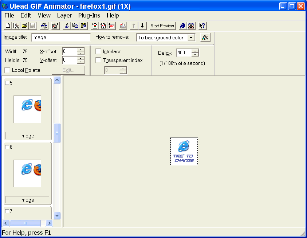Open the How to remove dropdown

[x=191, y=38]
